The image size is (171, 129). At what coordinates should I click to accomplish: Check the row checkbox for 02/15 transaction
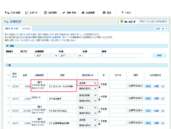click(8, 86)
